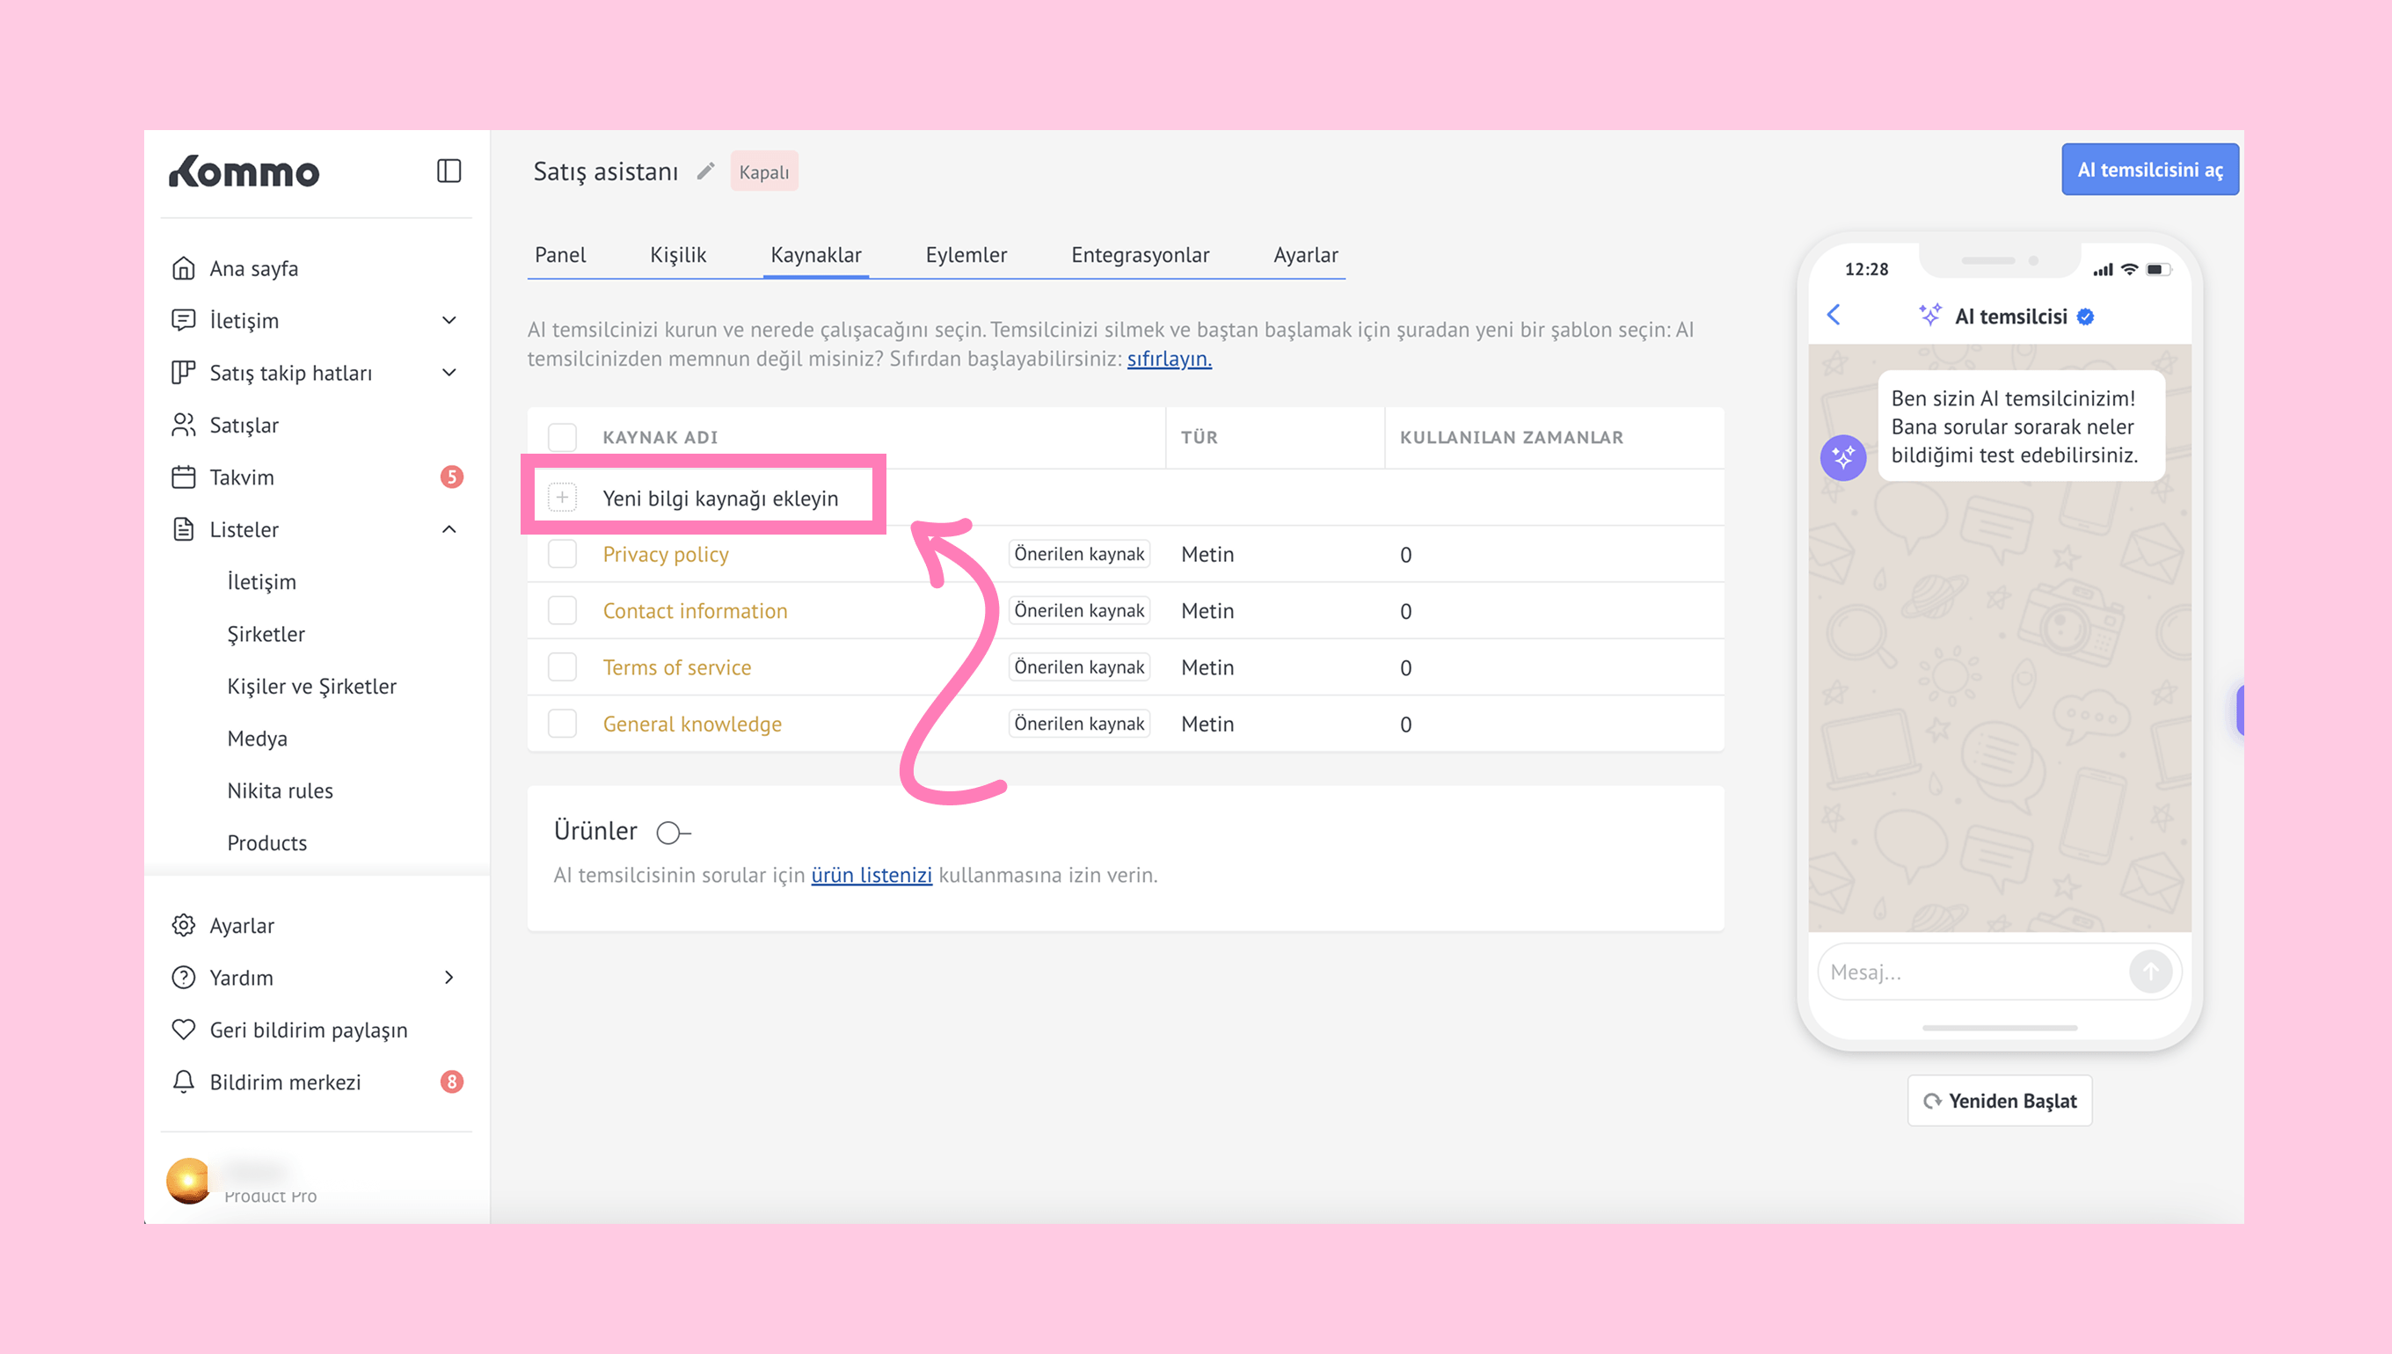Expand Satış takip hatları chevron
Image resolution: width=2392 pixels, height=1354 pixels.
click(449, 373)
